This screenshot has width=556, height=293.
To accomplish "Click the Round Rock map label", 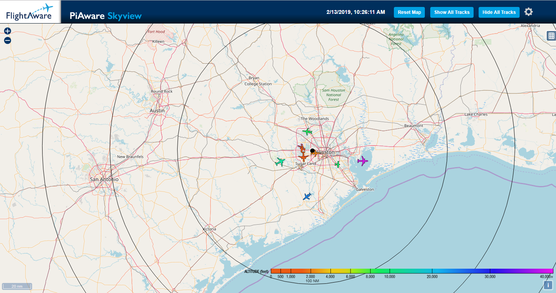I will [162, 91].
